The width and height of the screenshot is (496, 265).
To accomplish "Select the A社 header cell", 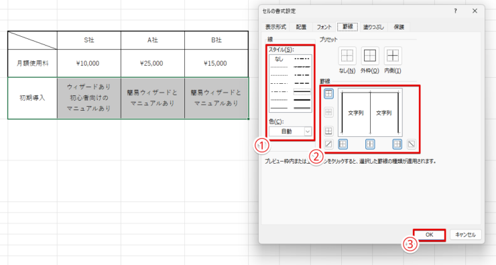I will coord(152,40).
